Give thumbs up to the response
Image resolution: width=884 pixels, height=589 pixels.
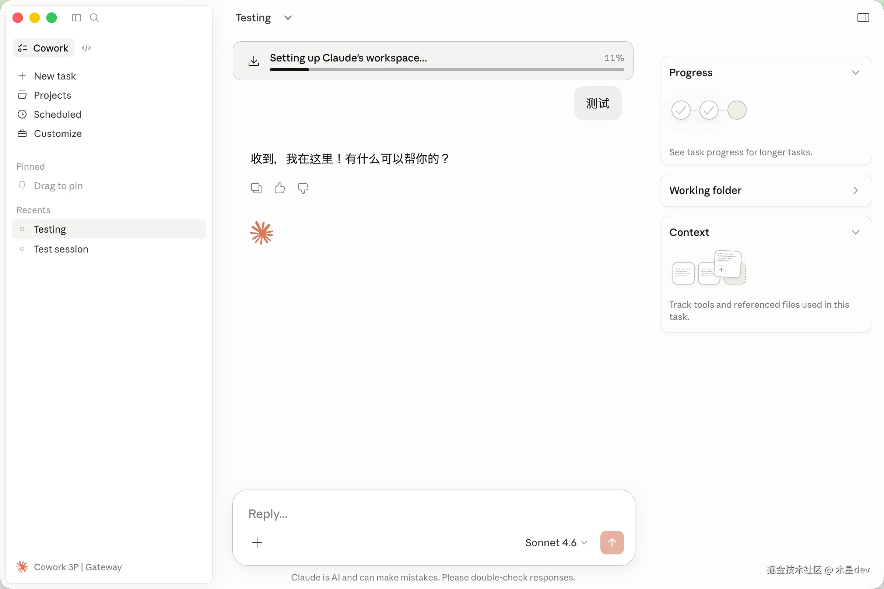280,188
